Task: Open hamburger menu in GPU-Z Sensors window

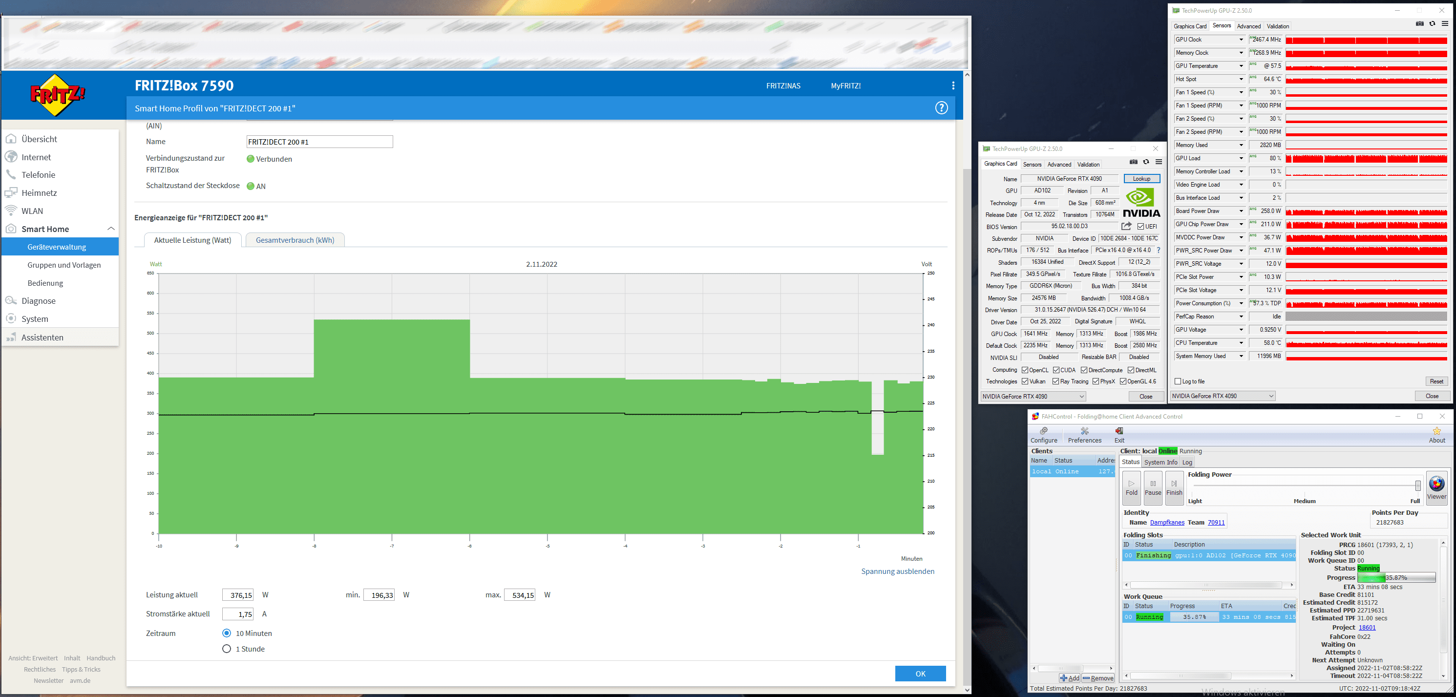Action: [1445, 24]
